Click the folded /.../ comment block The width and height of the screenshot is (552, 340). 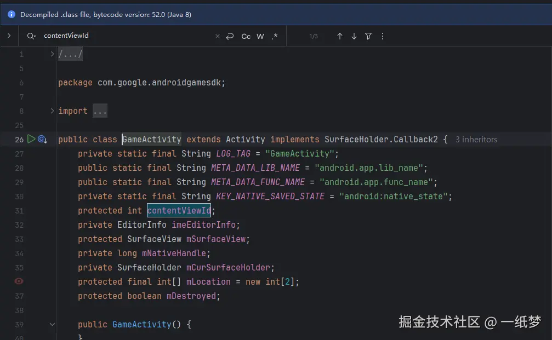click(x=70, y=54)
